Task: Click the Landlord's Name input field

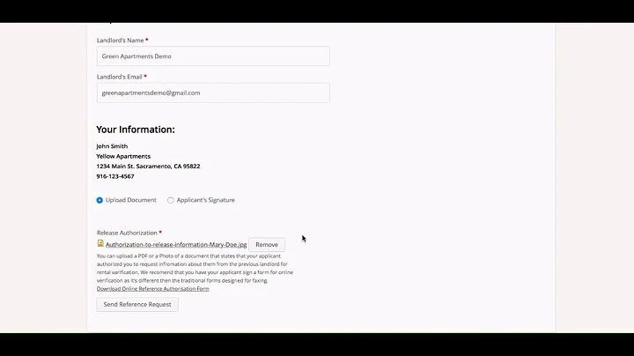Action: coord(213,56)
